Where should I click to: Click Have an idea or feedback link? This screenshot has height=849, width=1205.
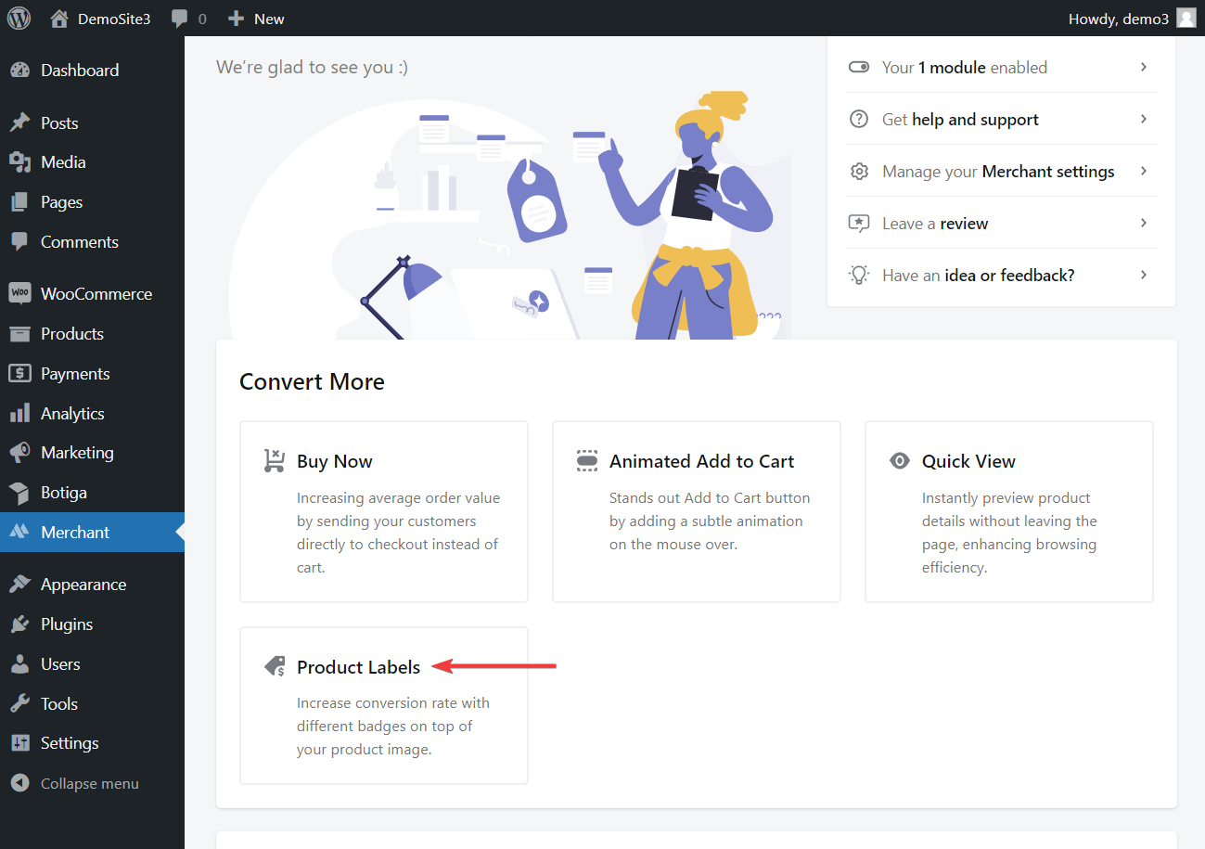click(979, 276)
